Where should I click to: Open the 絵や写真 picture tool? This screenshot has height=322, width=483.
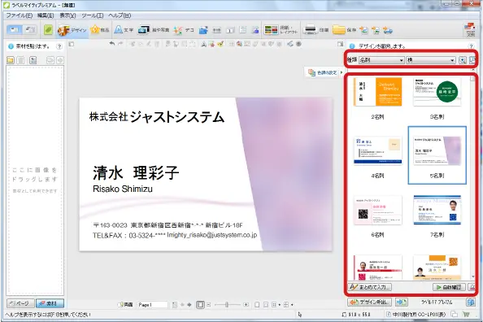154,30
